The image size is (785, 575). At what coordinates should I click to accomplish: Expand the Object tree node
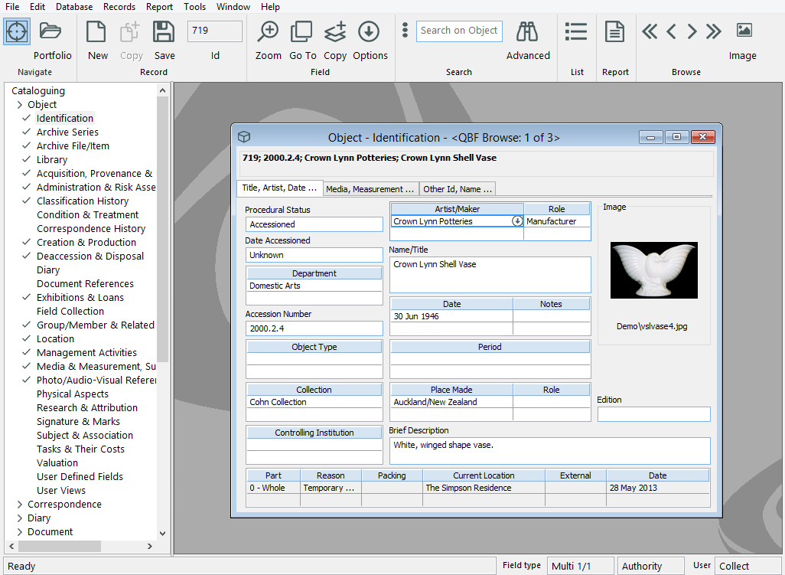[20, 105]
